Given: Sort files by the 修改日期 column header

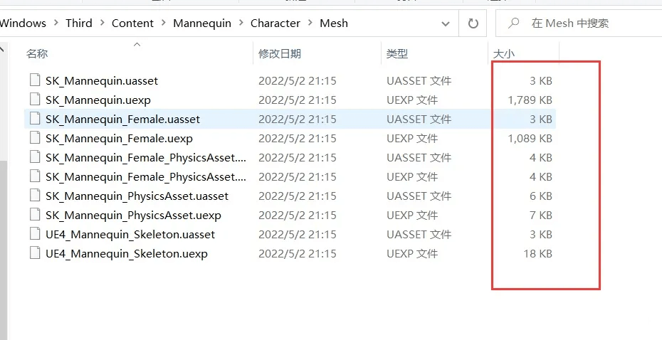Looking at the screenshot, I should pyautogui.click(x=279, y=53).
